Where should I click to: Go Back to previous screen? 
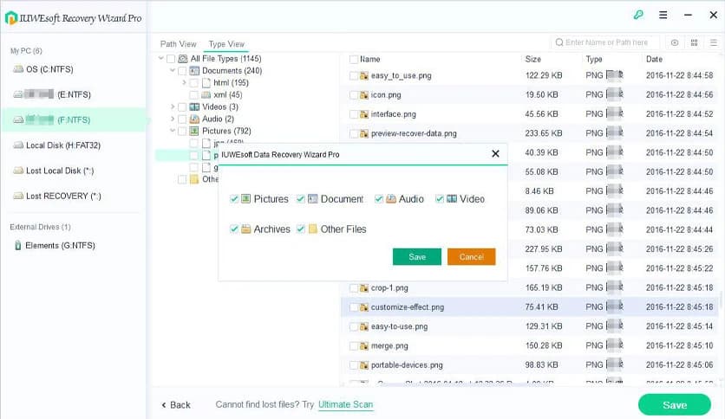176,404
